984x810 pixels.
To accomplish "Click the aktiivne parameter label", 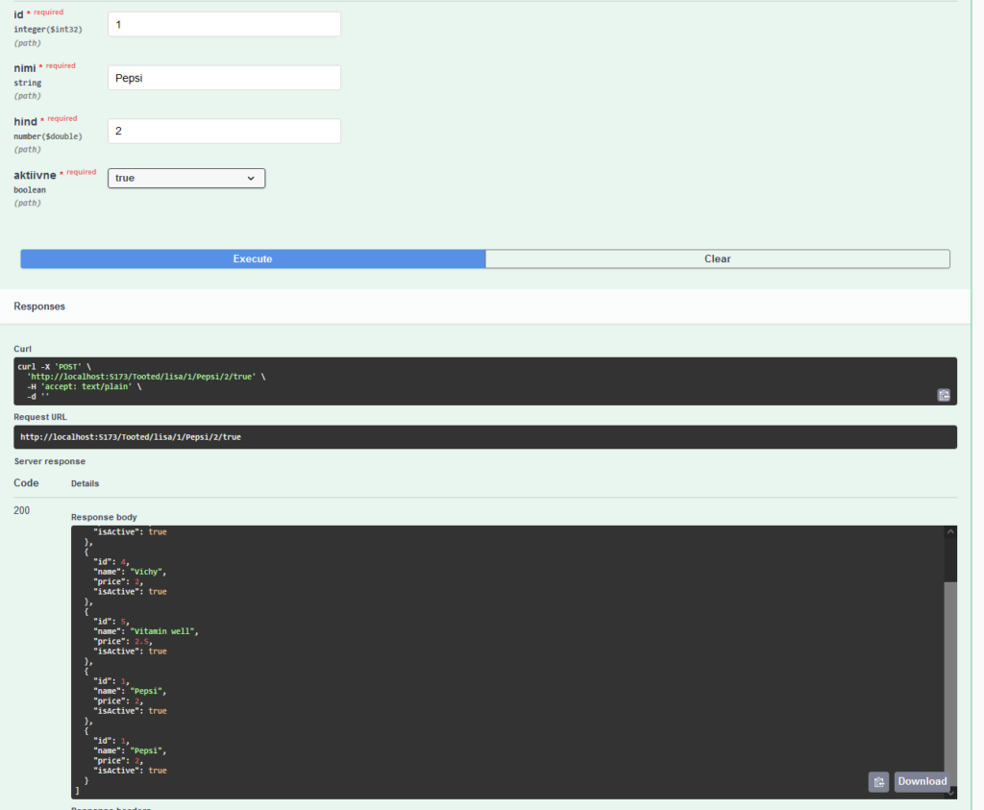I will [36, 175].
